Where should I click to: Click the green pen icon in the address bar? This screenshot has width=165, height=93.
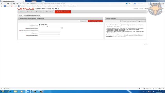[x=130, y=4]
